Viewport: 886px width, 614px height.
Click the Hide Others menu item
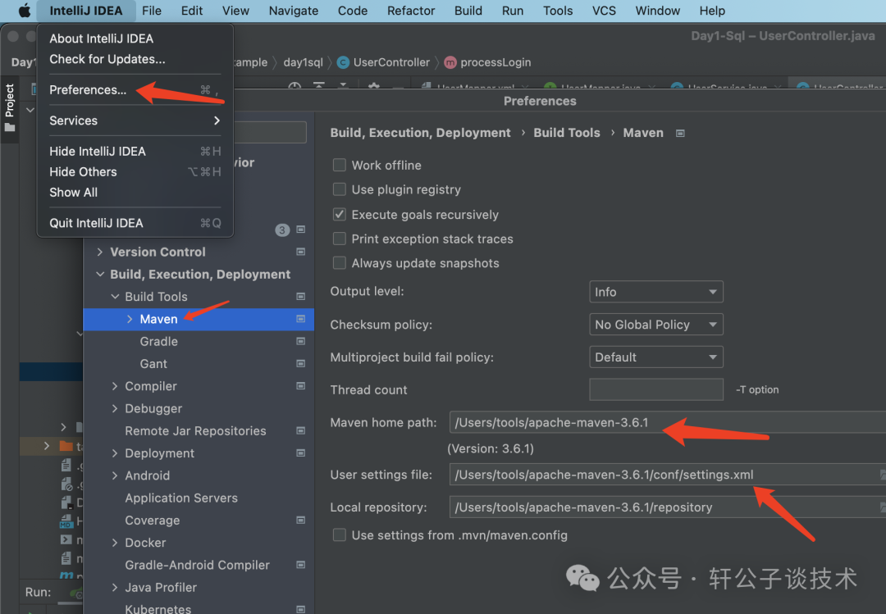click(135, 171)
